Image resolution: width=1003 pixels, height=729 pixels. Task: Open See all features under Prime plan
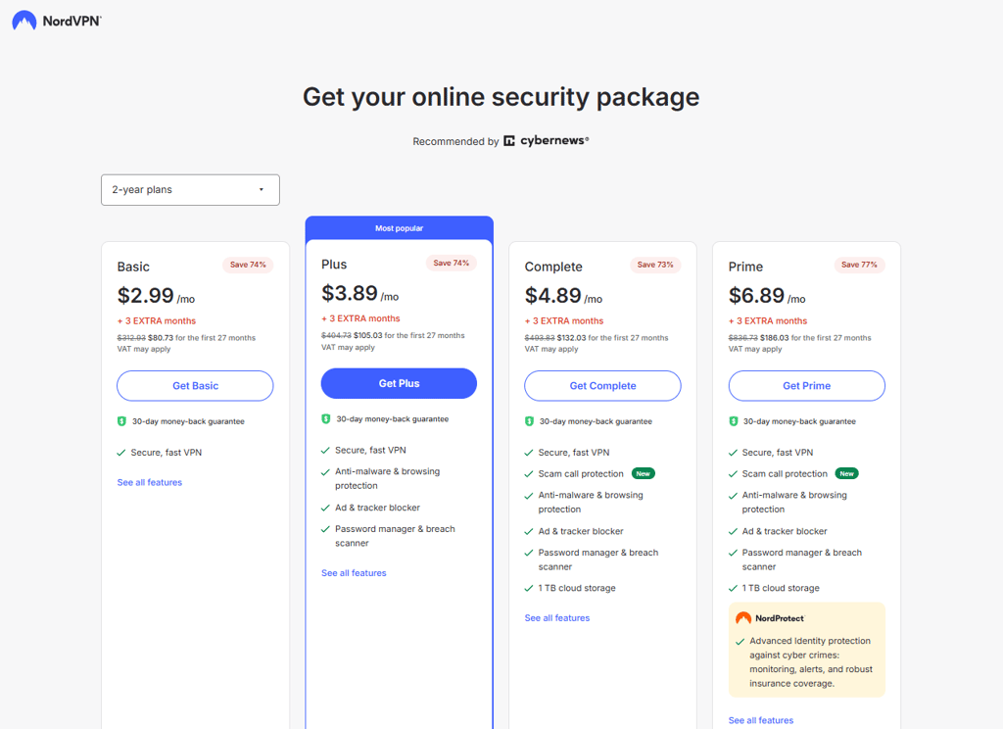(x=760, y=720)
